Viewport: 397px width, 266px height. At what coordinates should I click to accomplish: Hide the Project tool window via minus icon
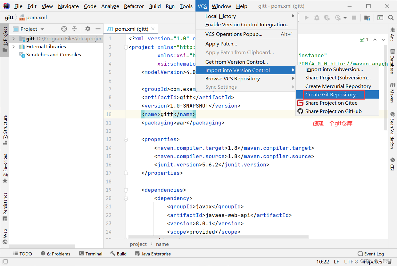(x=98, y=29)
